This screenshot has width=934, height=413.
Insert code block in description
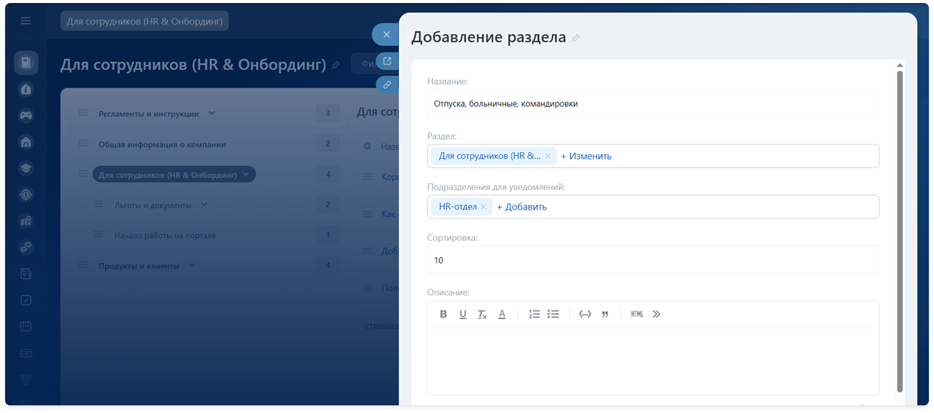point(585,314)
